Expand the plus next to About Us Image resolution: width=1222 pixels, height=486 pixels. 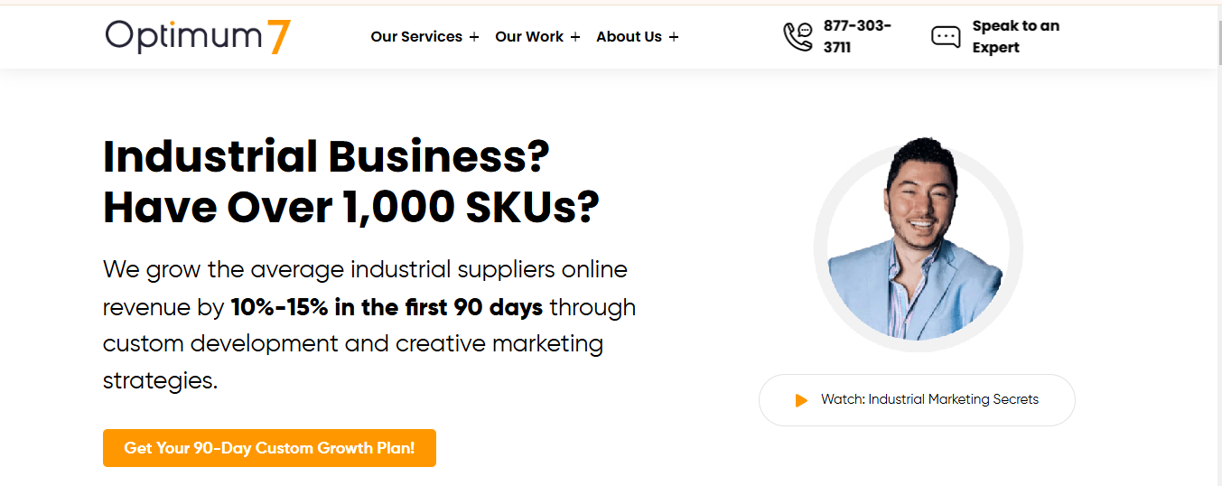[674, 37]
